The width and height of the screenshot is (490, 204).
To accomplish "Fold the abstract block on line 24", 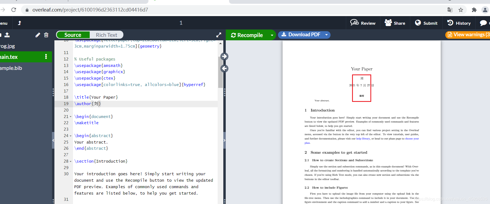I will click(x=71, y=136).
